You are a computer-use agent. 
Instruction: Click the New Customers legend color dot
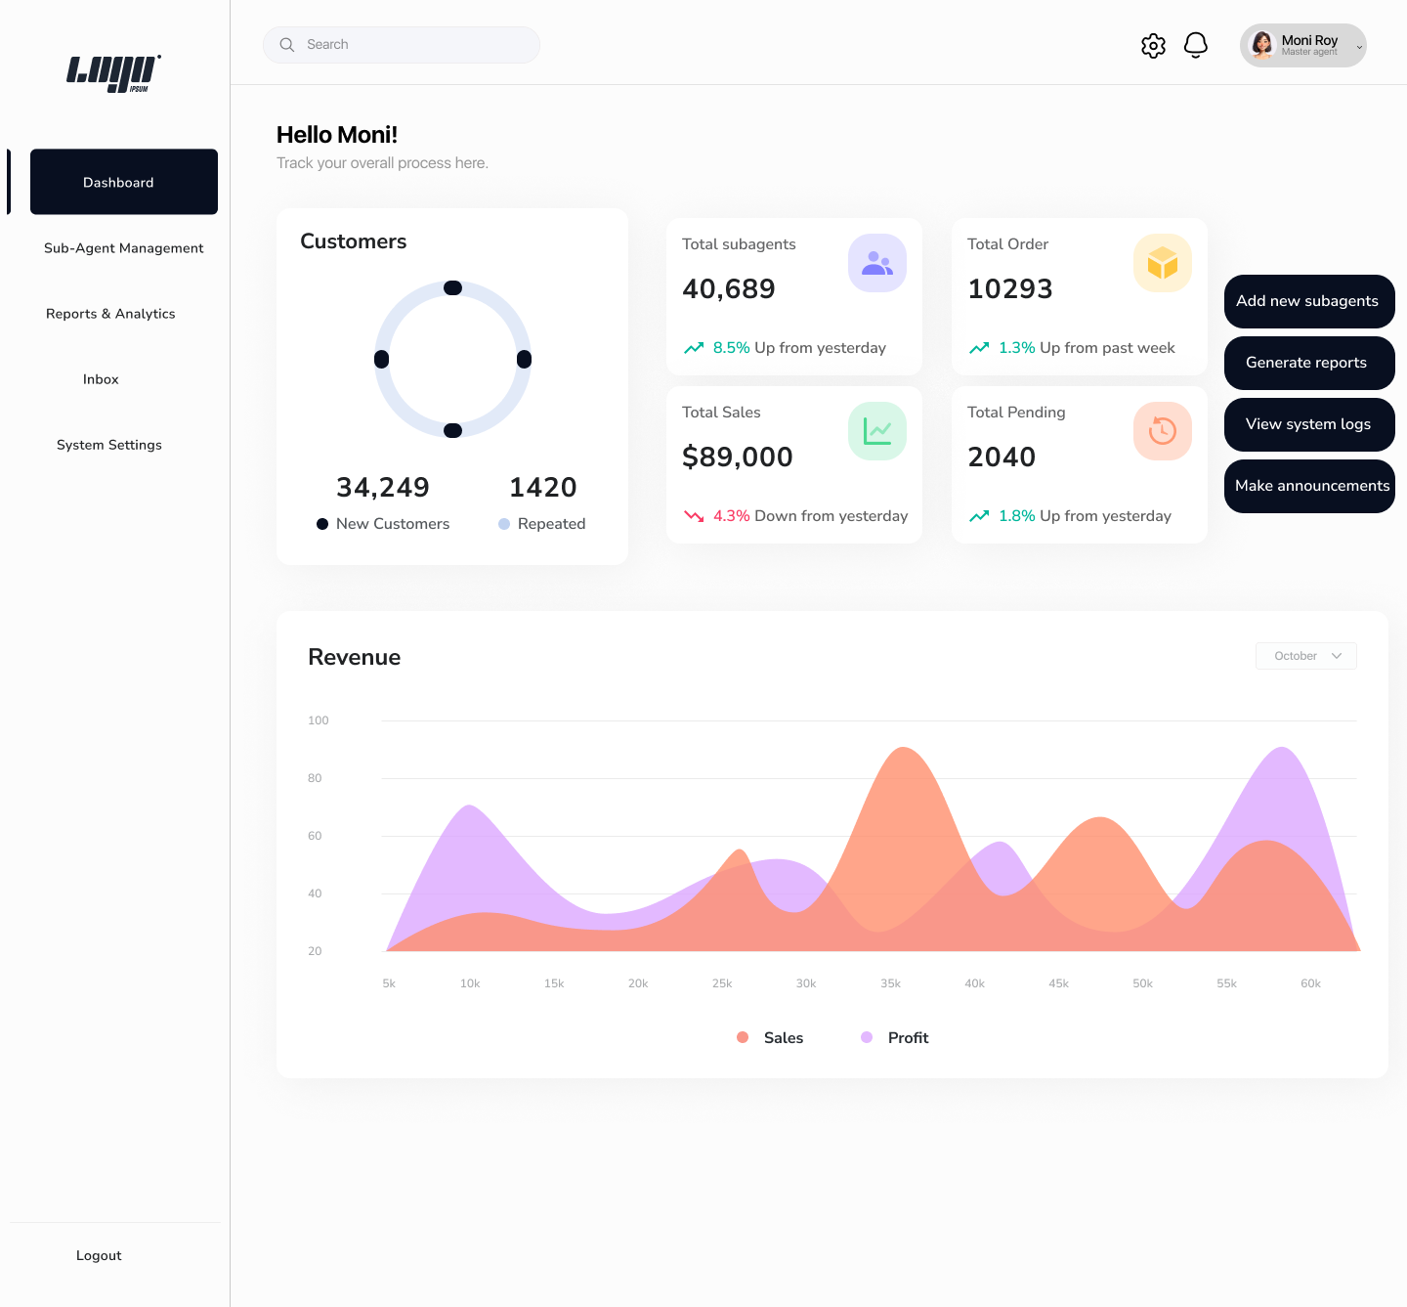[x=322, y=524]
